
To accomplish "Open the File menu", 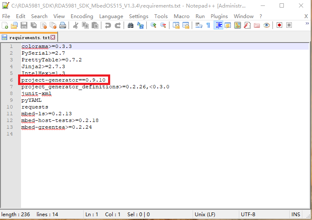I will [x=6, y=16].
